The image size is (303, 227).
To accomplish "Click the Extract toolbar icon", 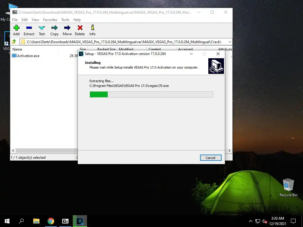I will click(x=29, y=30).
